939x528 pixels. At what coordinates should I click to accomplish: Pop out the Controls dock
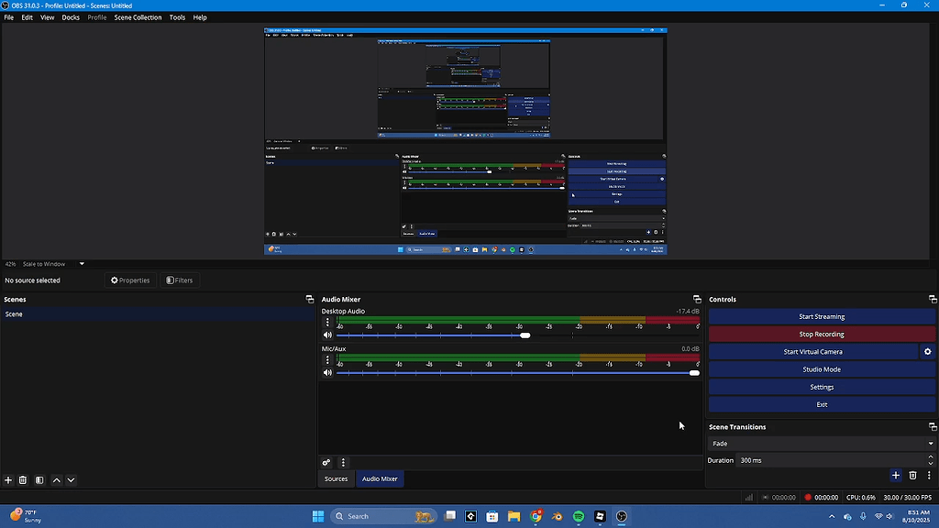point(933,300)
